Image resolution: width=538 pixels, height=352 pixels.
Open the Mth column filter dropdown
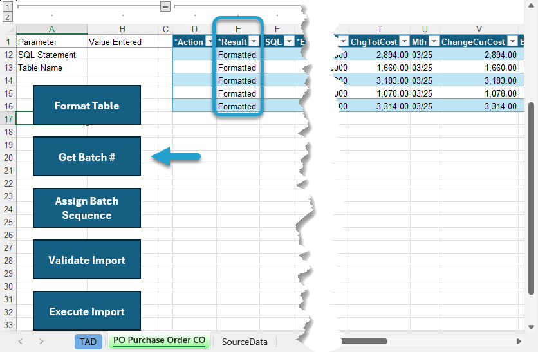(x=434, y=42)
